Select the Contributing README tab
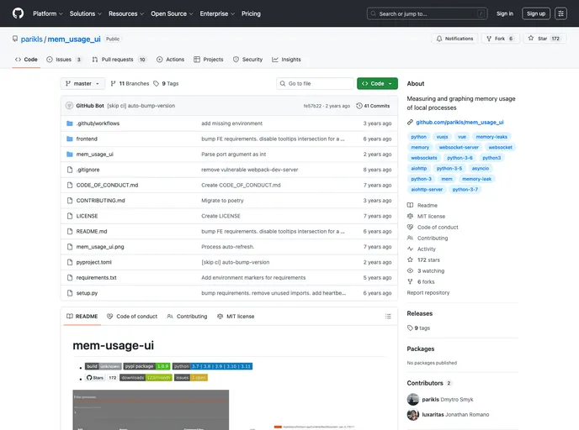The height and width of the screenshot is (430, 579). [x=187, y=317]
